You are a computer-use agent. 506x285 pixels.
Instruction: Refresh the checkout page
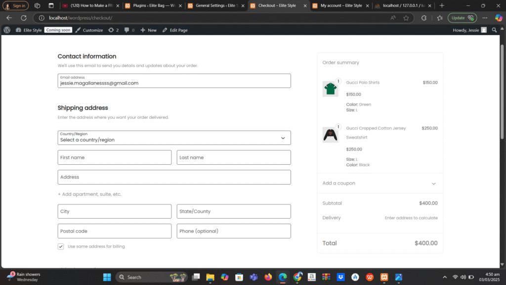point(23,18)
